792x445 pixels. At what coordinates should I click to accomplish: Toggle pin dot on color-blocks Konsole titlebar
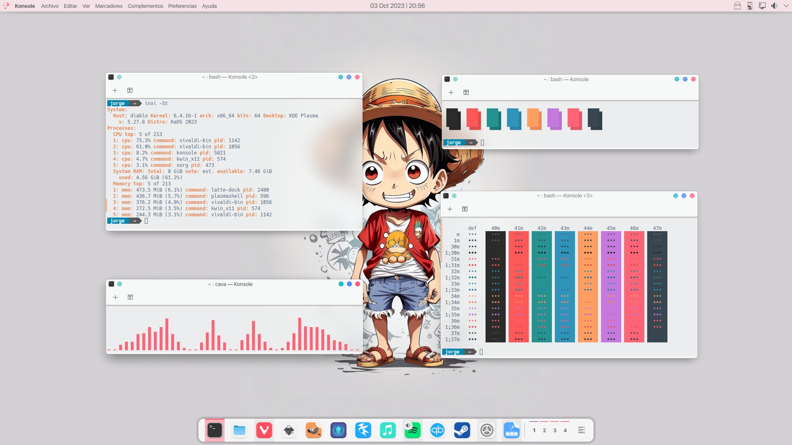[x=455, y=79]
